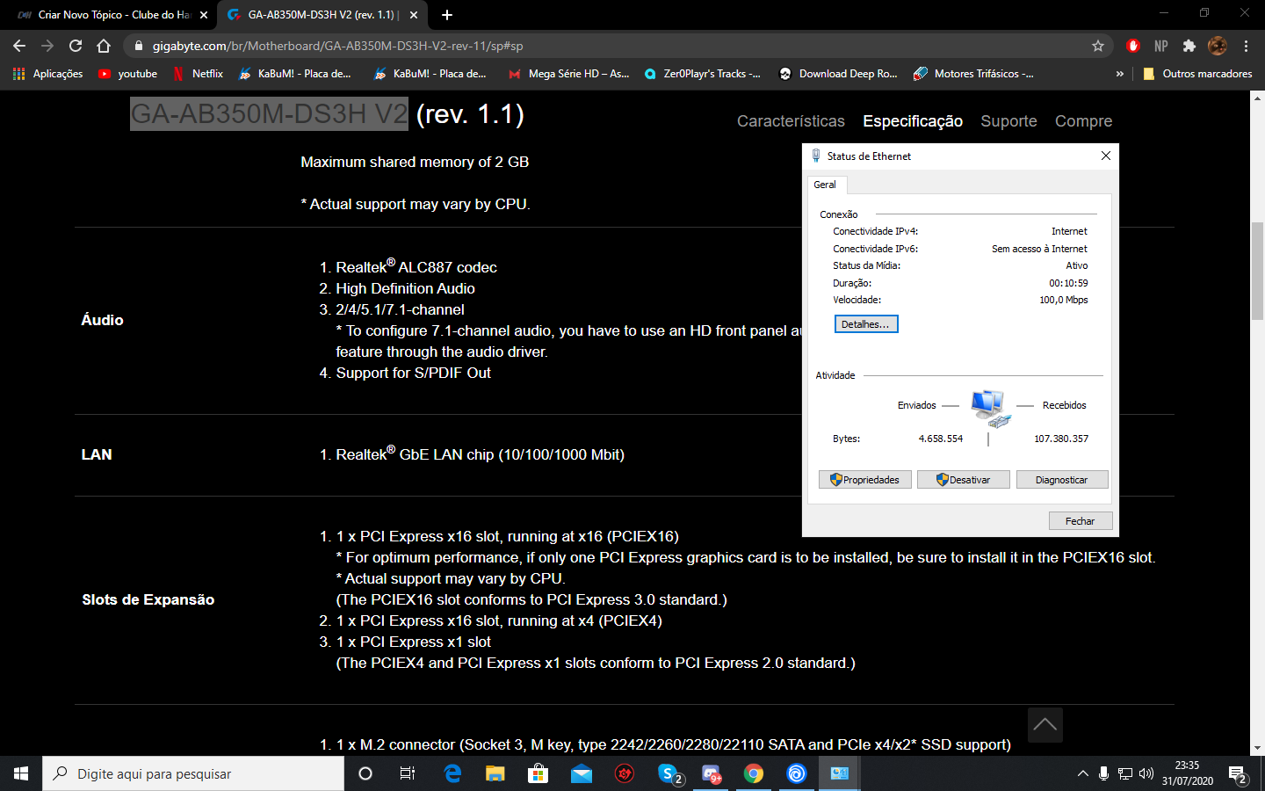This screenshot has height=791, width=1265.
Task: Click the page vertical scrollbar thumb
Action: click(1257, 271)
